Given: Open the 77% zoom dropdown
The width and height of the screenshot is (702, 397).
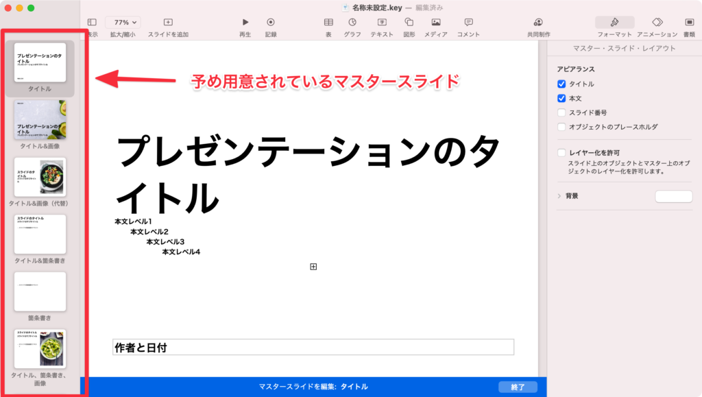Looking at the screenshot, I should click(122, 22).
